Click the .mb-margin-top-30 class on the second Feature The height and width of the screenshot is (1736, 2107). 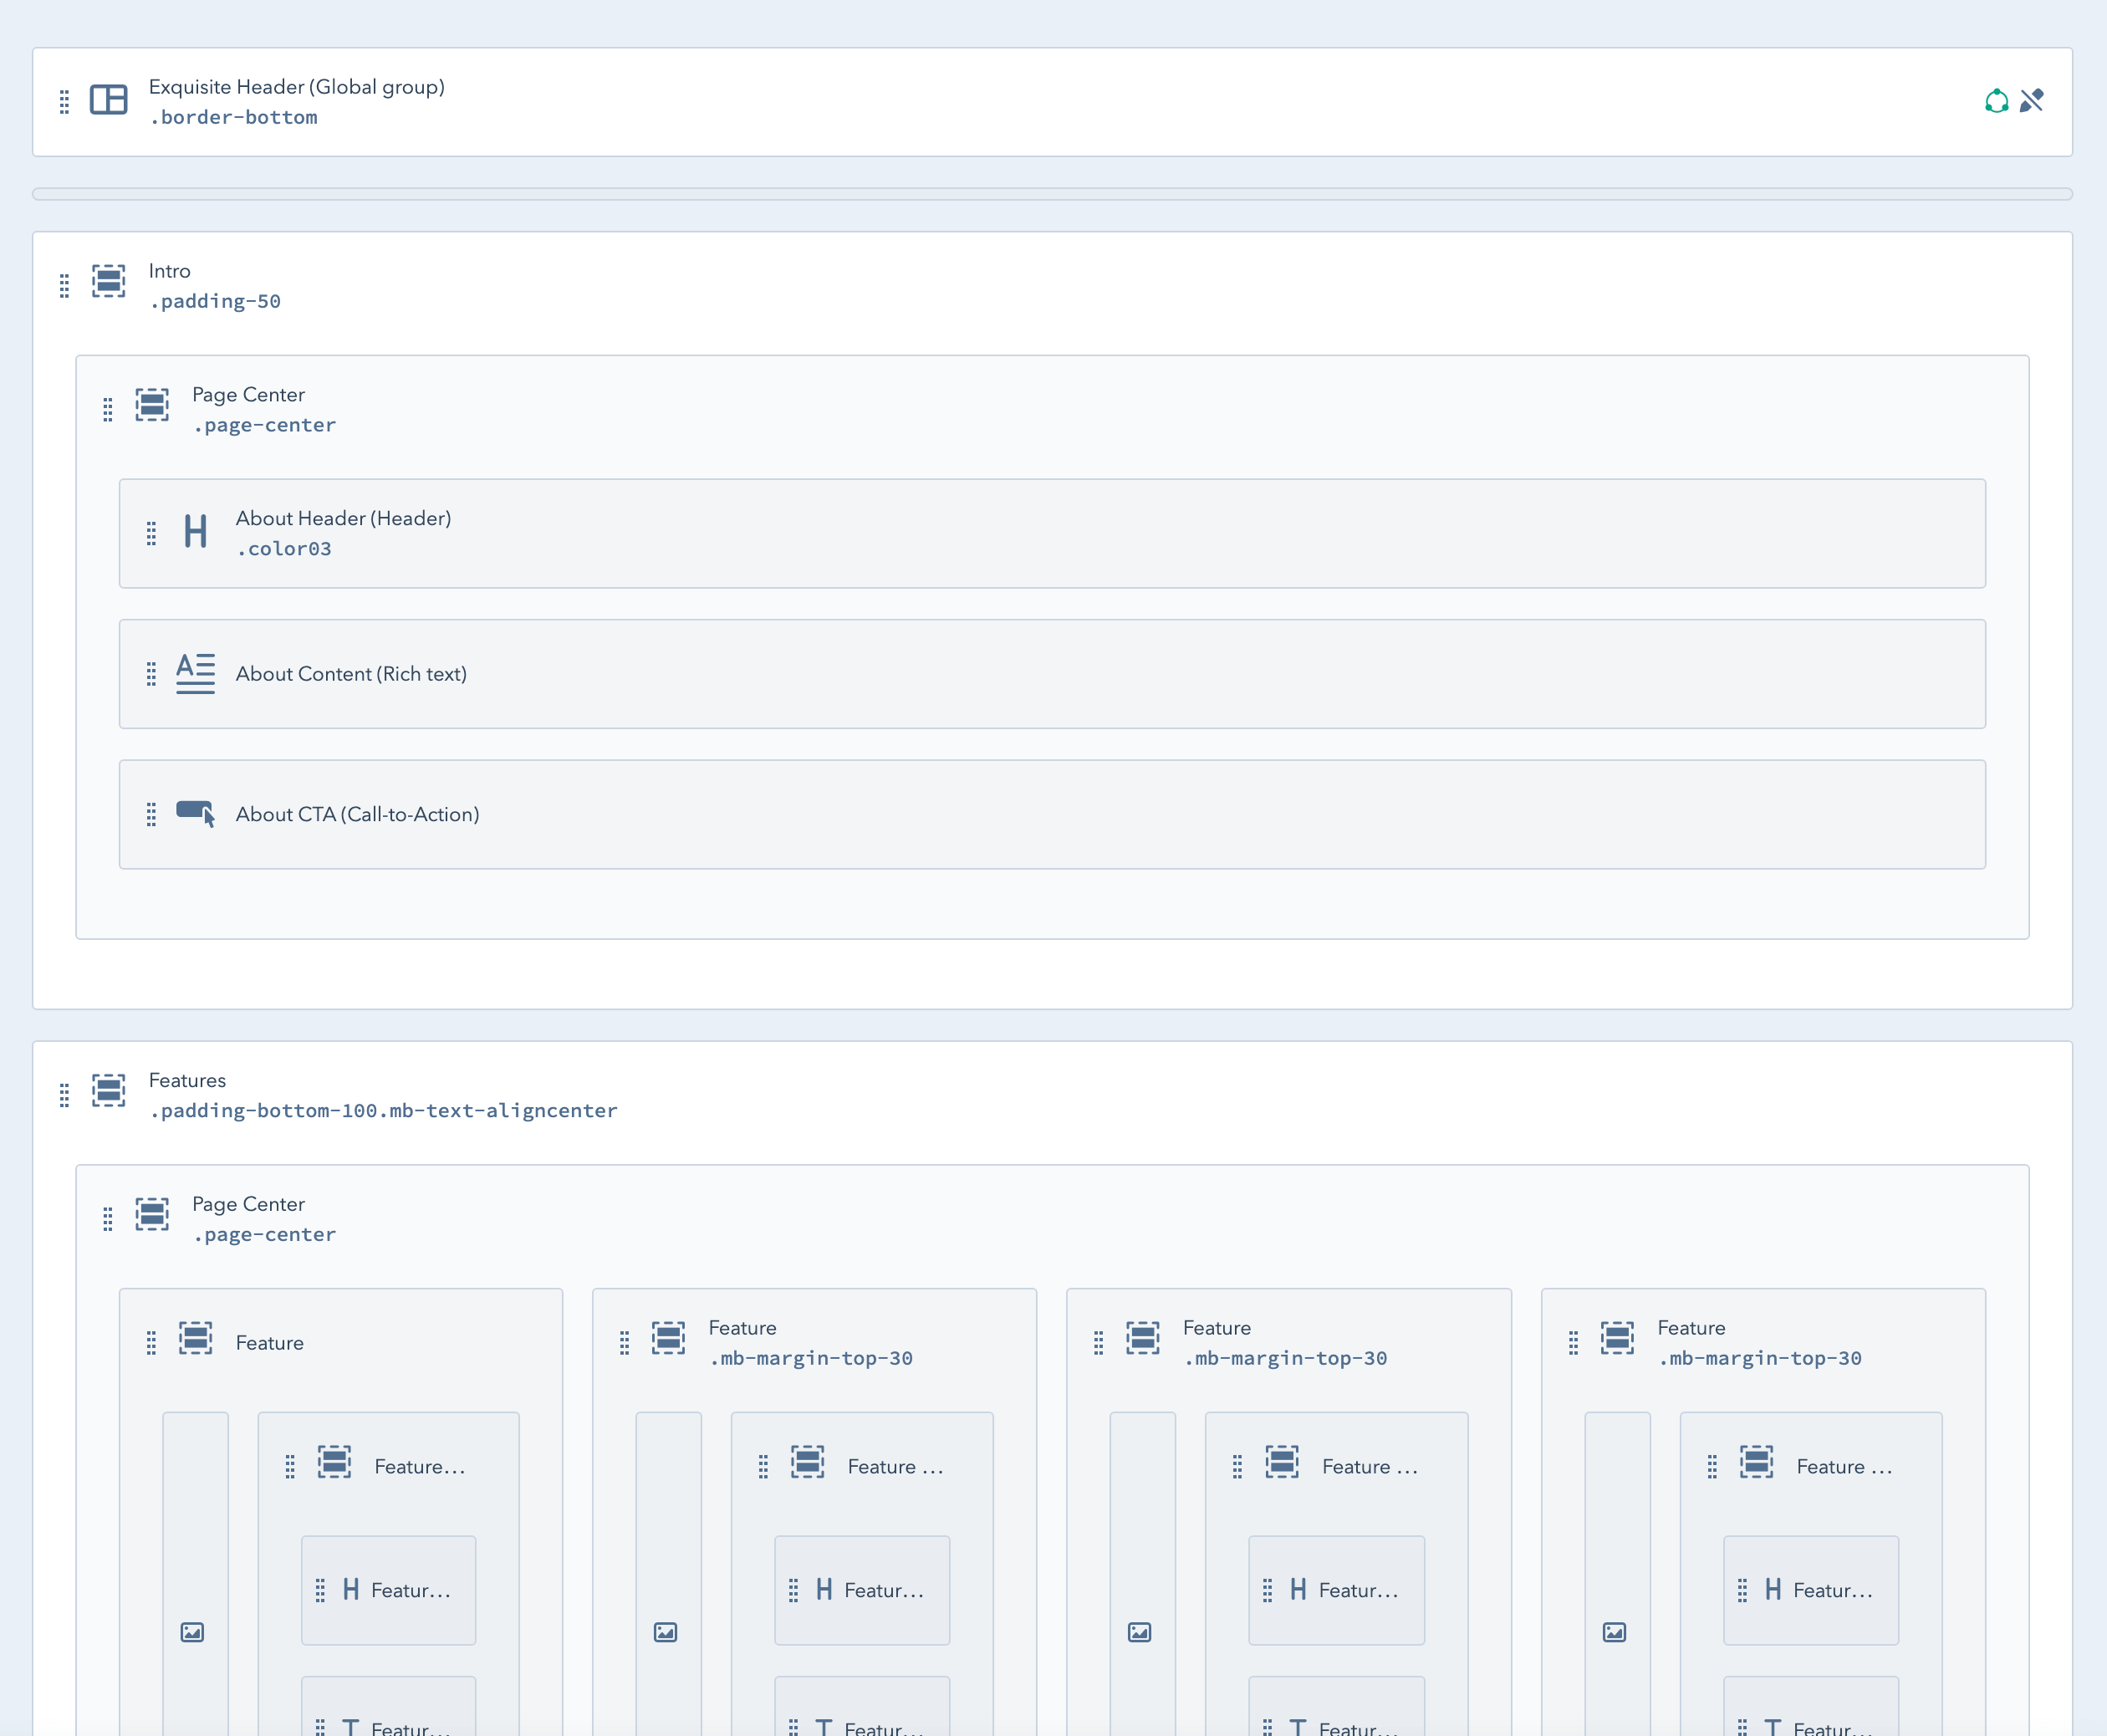[x=812, y=1358]
